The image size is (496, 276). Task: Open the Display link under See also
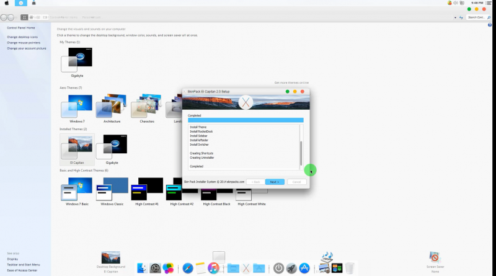pyautogui.click(x=12, y=259)
